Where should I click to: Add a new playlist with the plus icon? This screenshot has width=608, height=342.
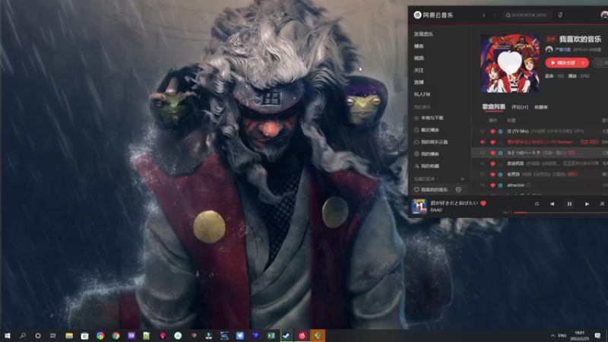[462, 179]
